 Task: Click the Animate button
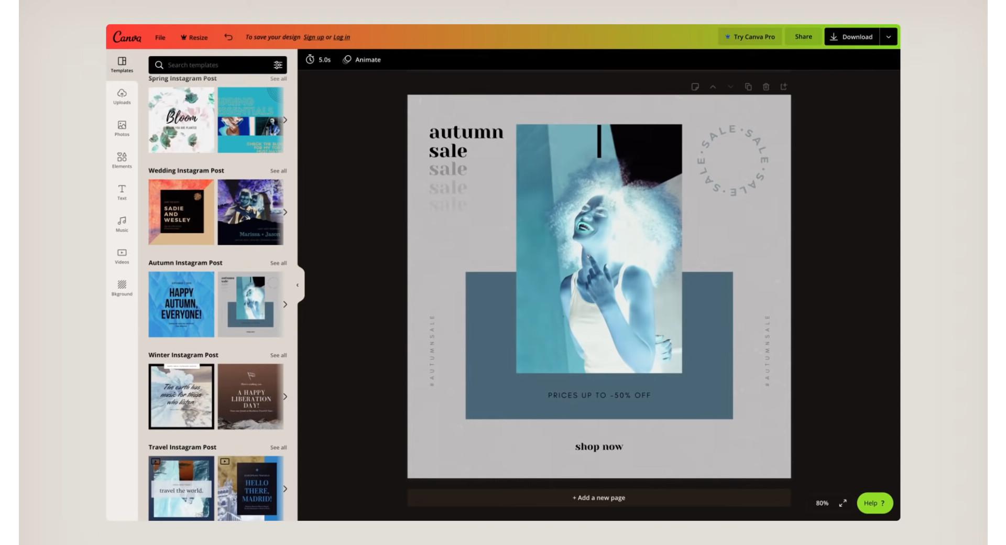(362, 60)
